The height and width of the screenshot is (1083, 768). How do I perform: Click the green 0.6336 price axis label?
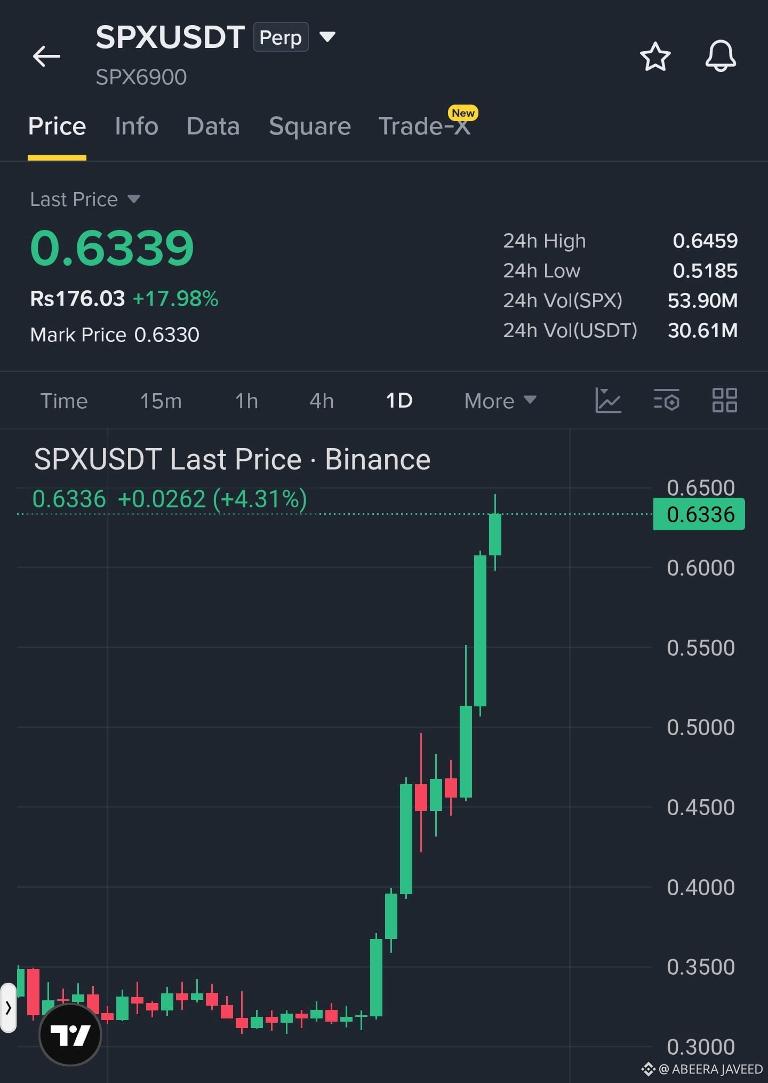tap(699, 514)
